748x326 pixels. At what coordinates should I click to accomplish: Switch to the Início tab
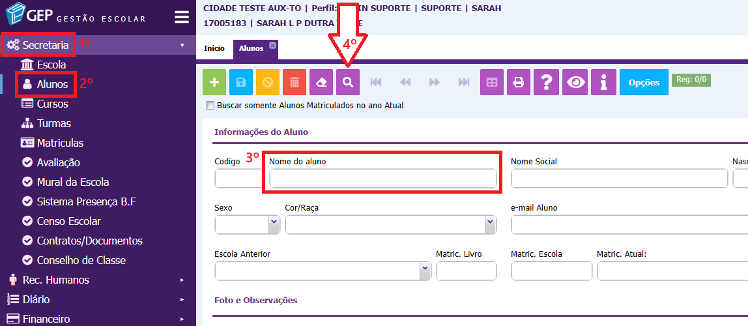click(x=214, y=48)
